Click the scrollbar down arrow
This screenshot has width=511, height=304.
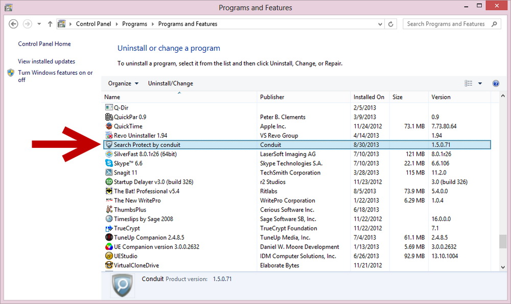tap(503, 267)
